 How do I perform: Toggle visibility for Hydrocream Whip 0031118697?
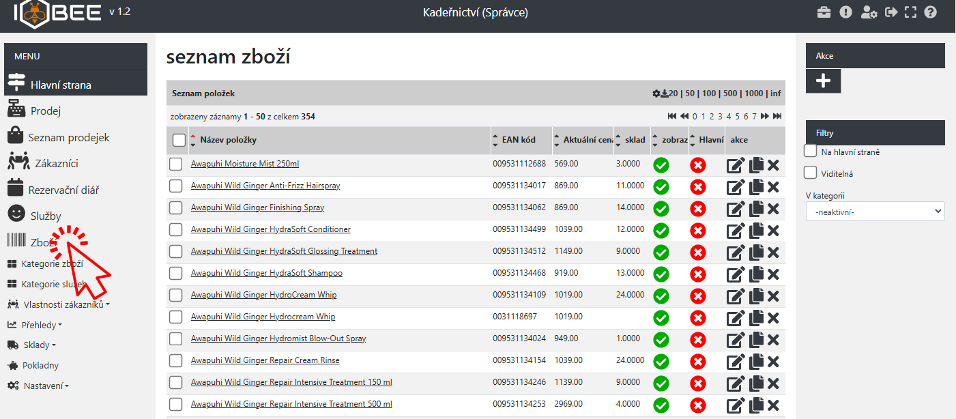[x=661, y=318]
